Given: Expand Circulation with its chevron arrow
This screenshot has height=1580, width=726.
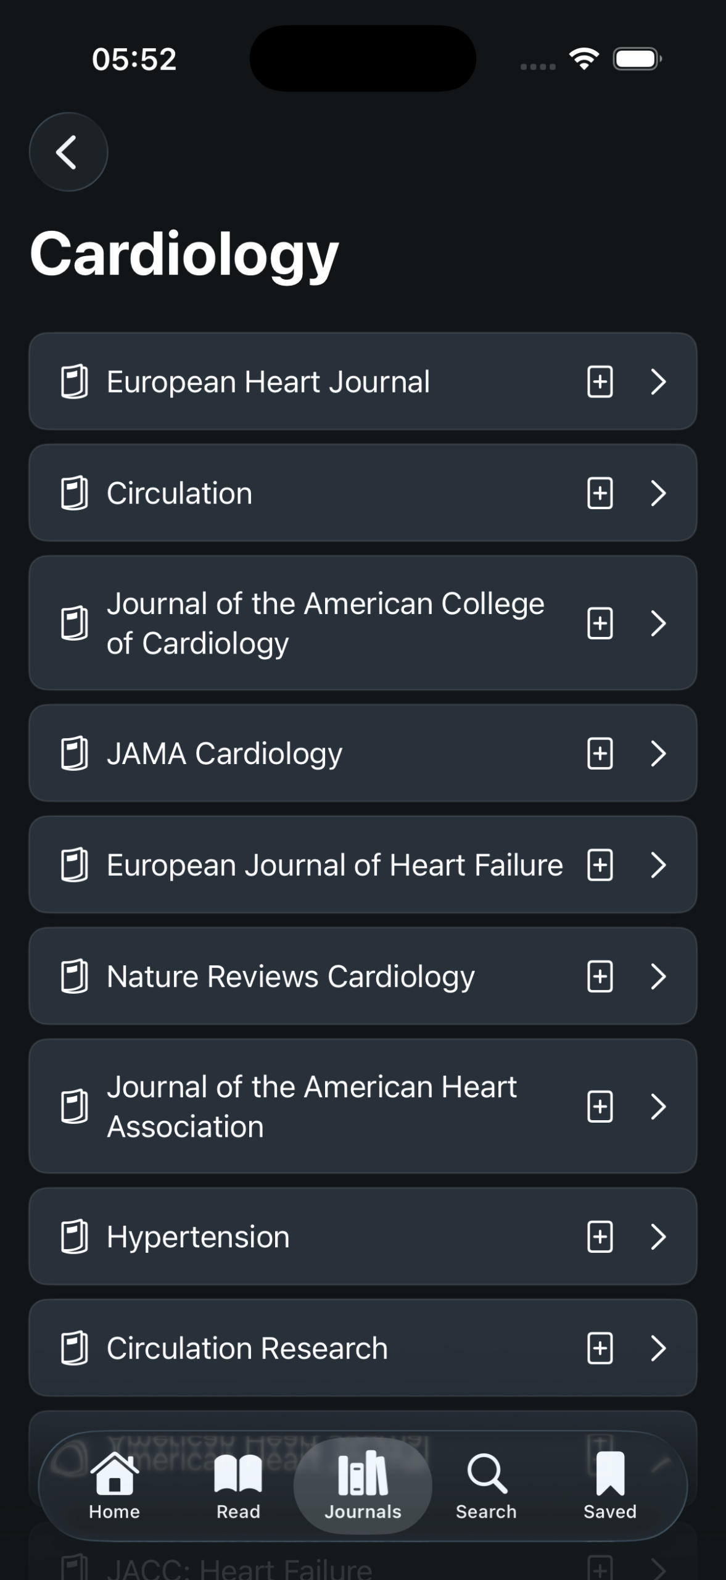Looking at the screenshot, I should point(658,493).
